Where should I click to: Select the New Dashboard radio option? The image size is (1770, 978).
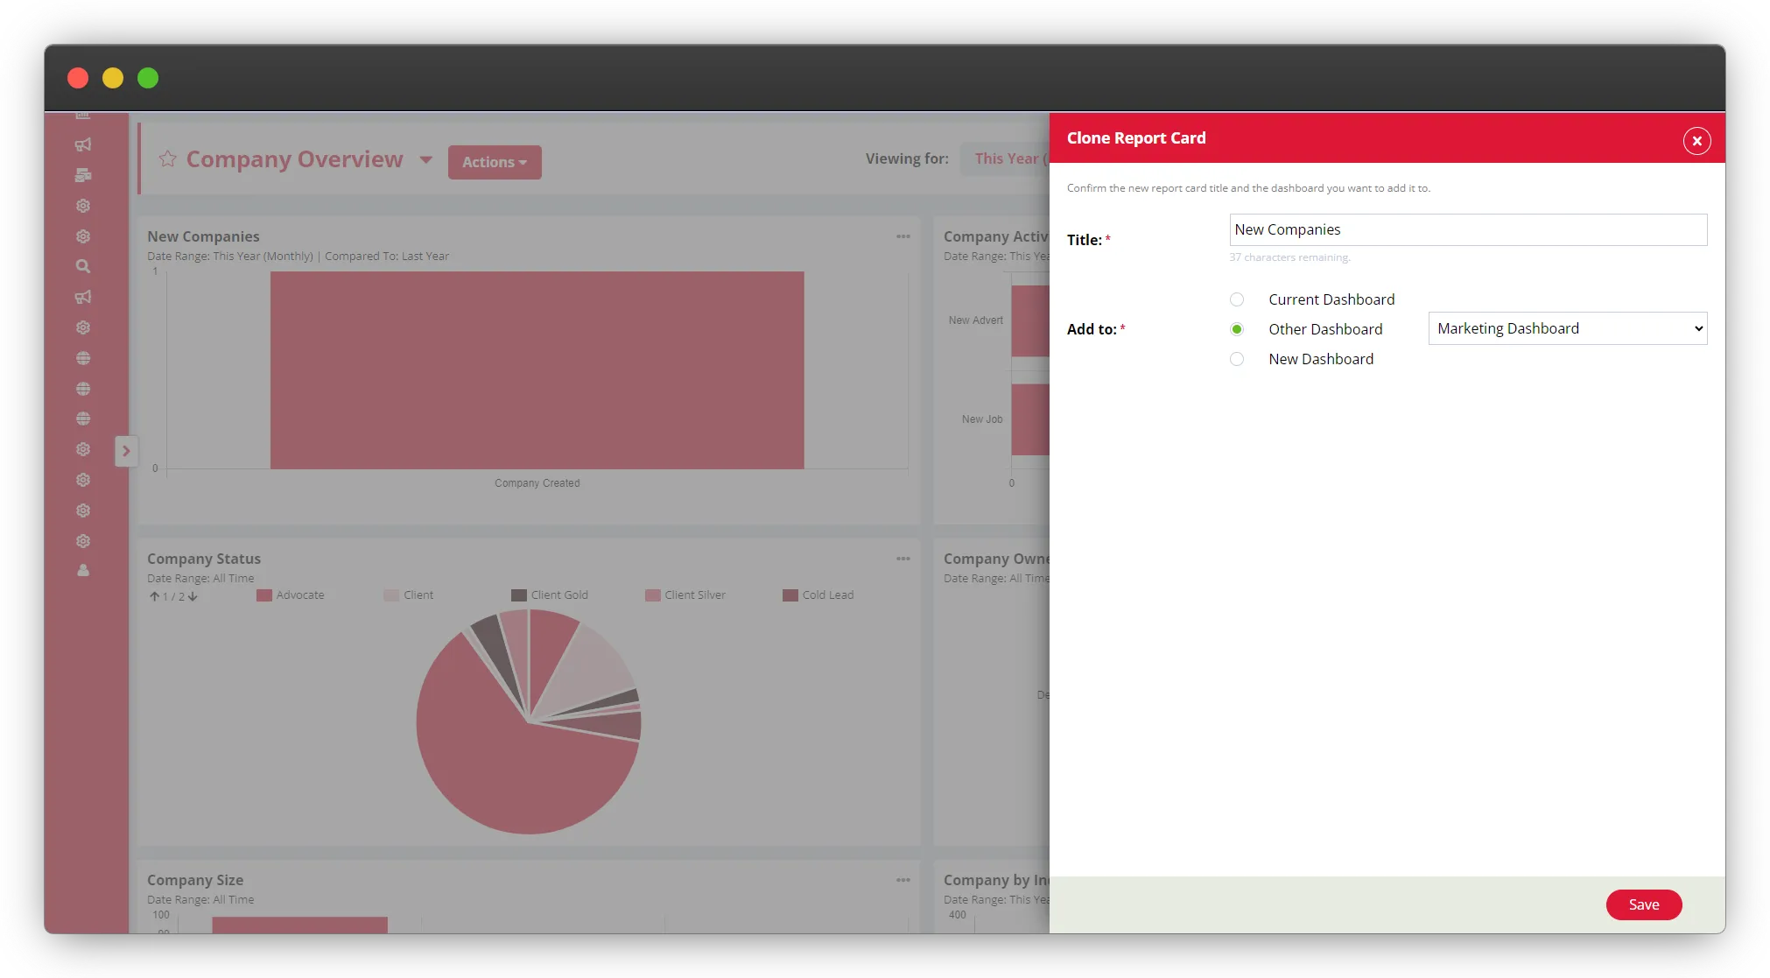[x=1236, y=359]
